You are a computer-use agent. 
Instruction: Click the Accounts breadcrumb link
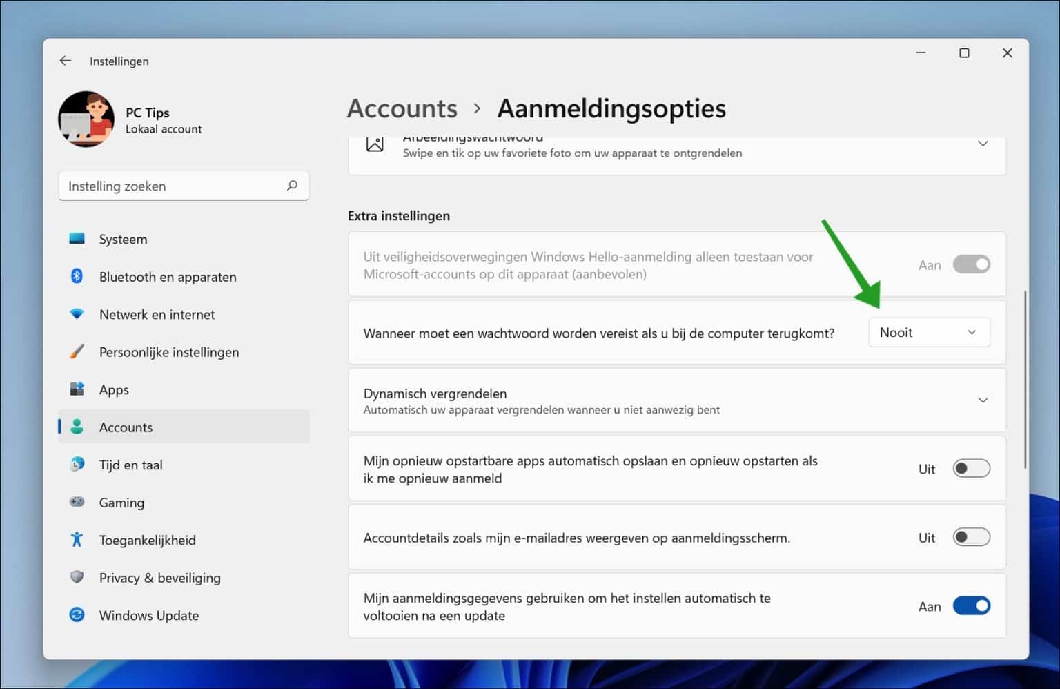pos(402,108)
